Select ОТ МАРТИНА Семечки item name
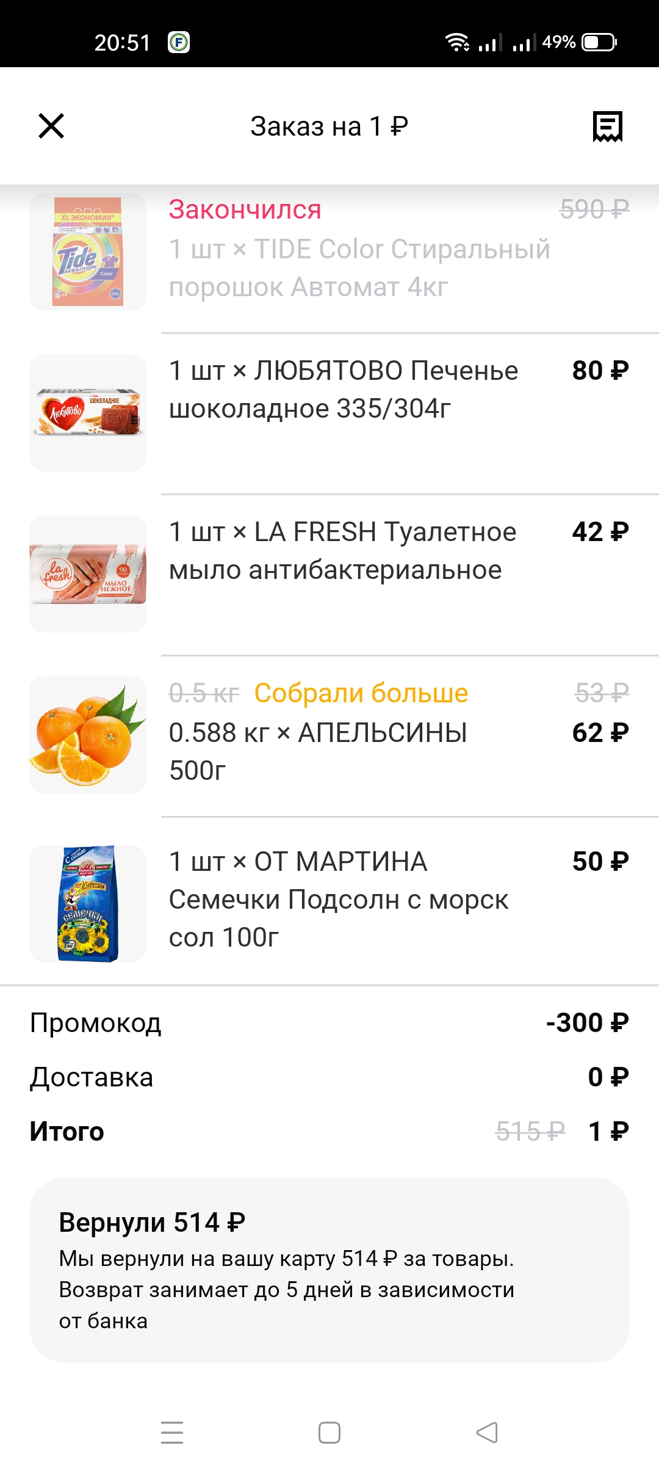The image size is (659, 1473). tap(339, 899)
